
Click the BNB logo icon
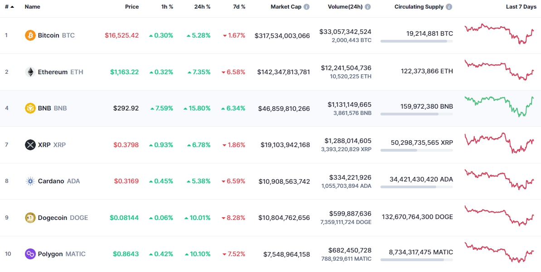pos(30,108)
